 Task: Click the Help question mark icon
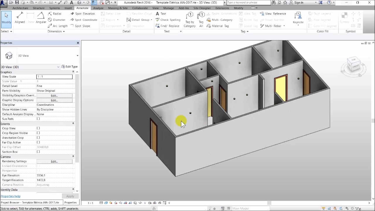(329, 2)
